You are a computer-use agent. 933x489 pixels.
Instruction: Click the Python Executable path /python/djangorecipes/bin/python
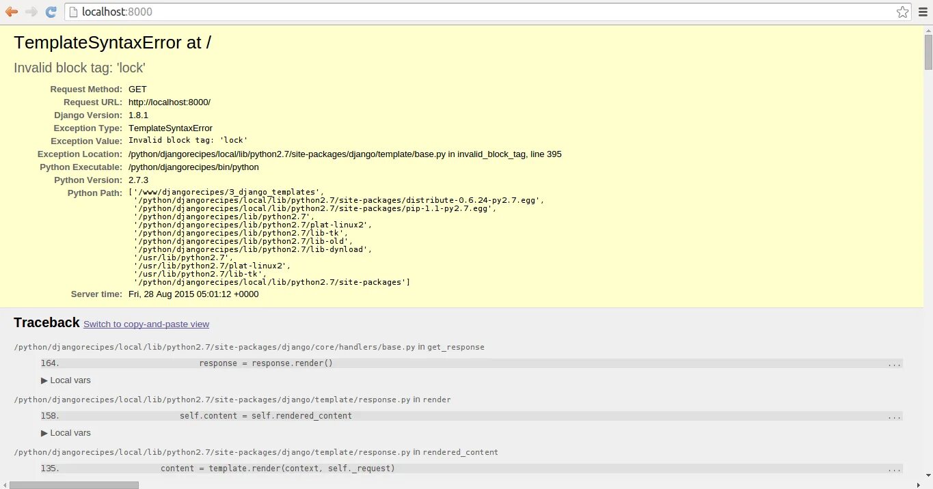click(x=193, y=167)
